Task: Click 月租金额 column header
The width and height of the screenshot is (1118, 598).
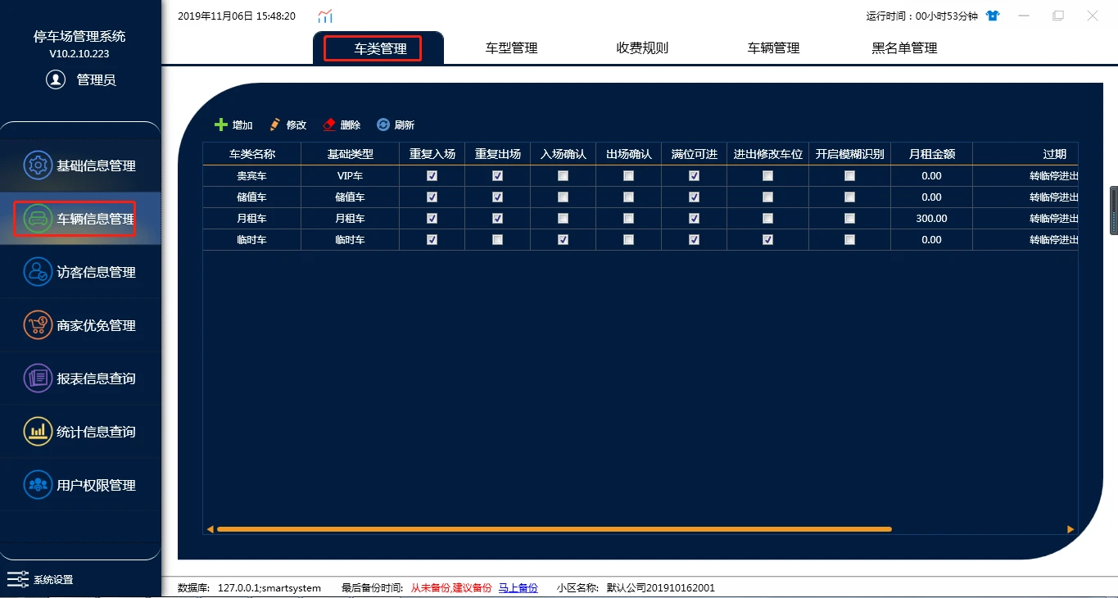Action: tap(932, 154)
